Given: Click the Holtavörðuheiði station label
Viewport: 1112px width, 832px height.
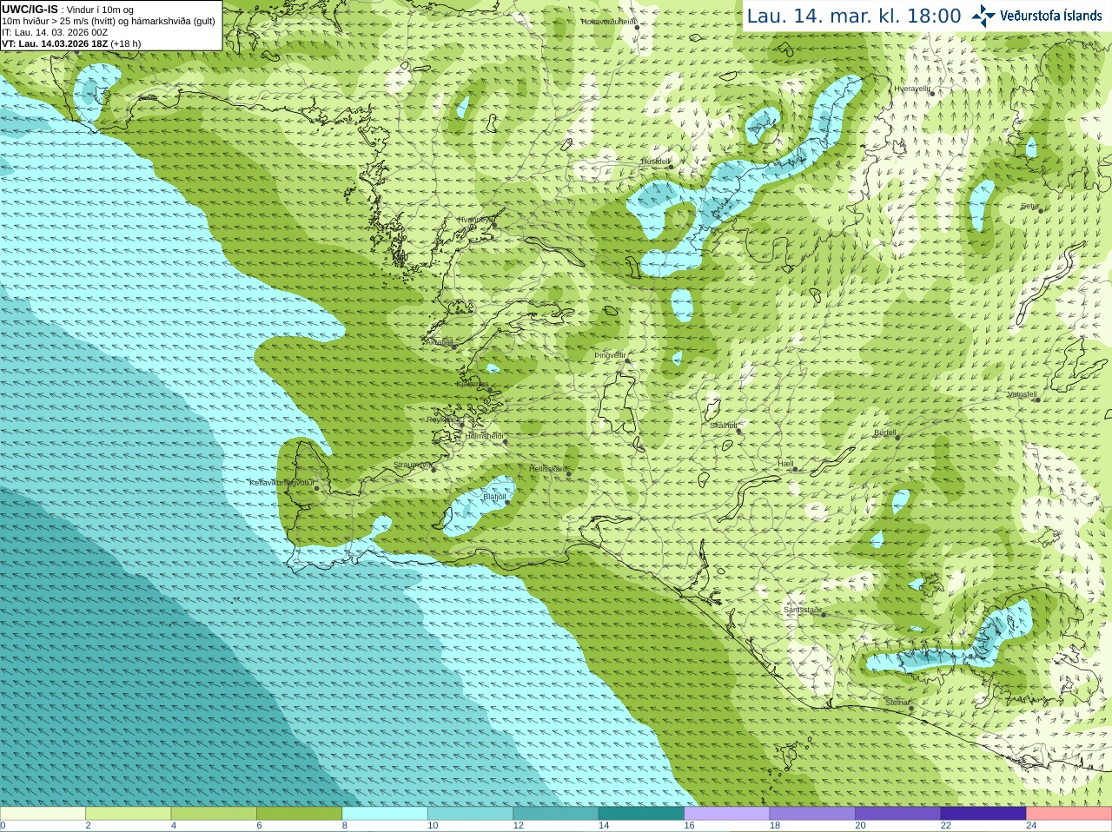Looking at the screenshot, I should click(x=608, y=22).
